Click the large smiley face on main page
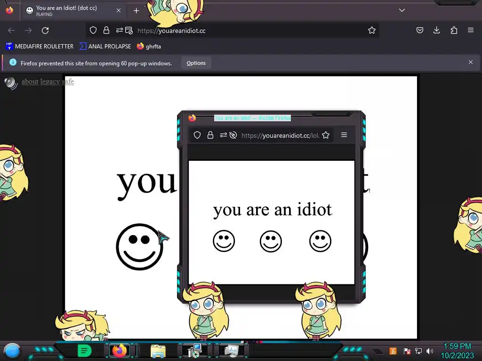Image resolution: width=482 pixels, height=361 pixels. 139,247
